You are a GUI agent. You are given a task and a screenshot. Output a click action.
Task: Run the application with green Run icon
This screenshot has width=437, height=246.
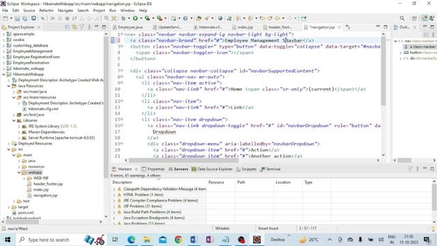(x=135, y=18)
